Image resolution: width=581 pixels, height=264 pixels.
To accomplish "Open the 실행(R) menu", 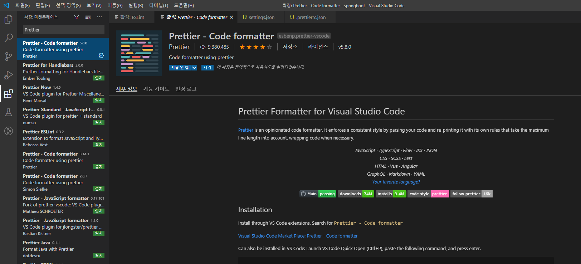I will tap(136, 5).
